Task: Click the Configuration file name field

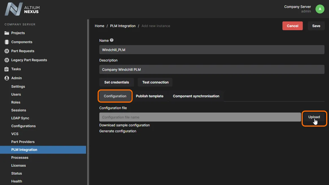Action: (x=200, y=117)
